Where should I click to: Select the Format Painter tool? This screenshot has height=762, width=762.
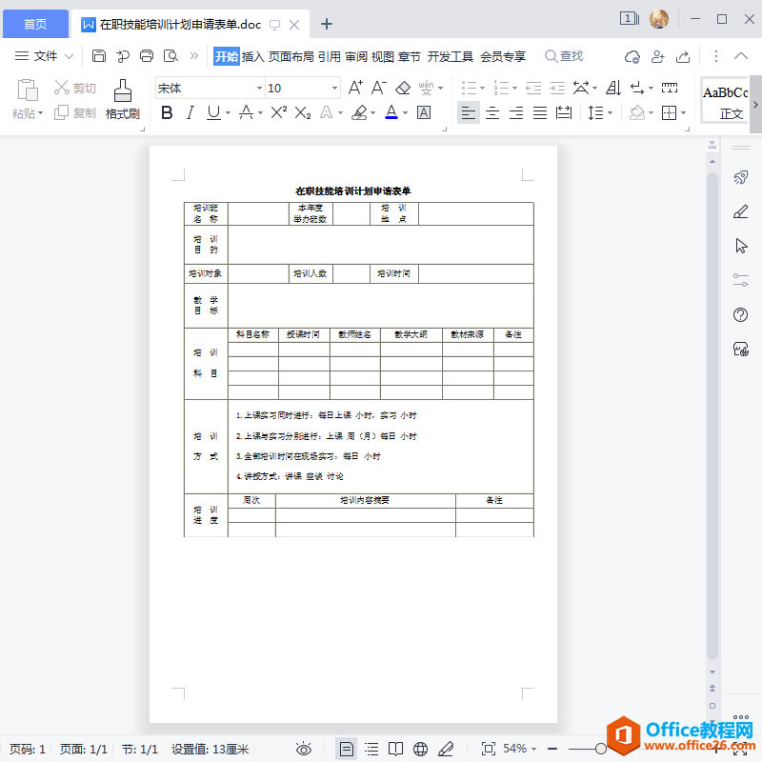click(x=122, y=98)
